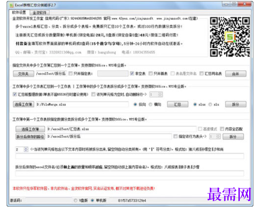The image size is (260, 209).
Task: Click the D:/excelTest/汇总表.xlsx path field
Action: (121, 129)
